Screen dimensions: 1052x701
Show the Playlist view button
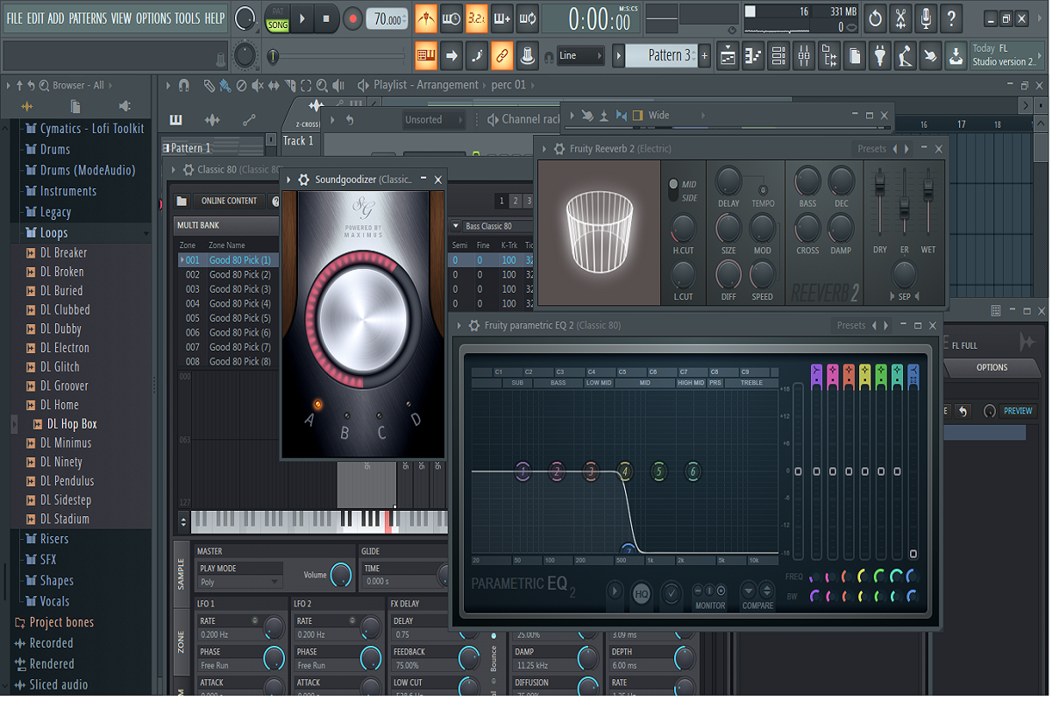click(x=728, y=56)
